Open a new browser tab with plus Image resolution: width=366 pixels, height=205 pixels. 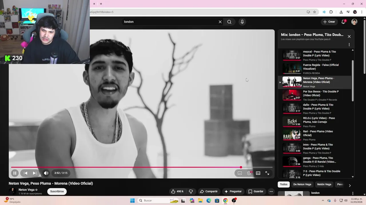tap(101, 4)
